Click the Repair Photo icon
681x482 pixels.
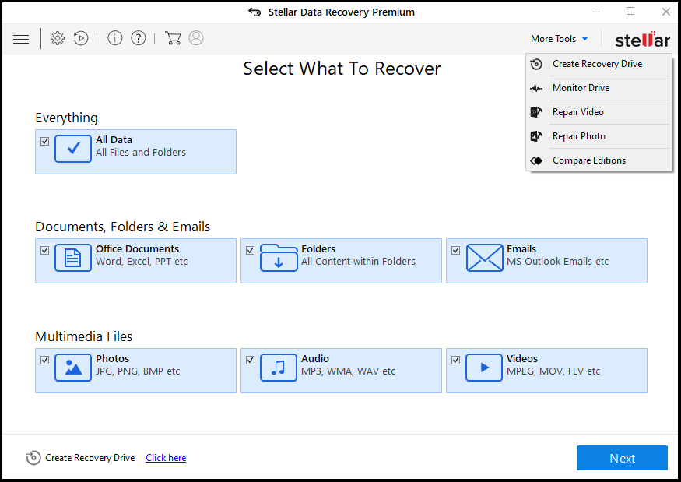click(x=536, y=136)
